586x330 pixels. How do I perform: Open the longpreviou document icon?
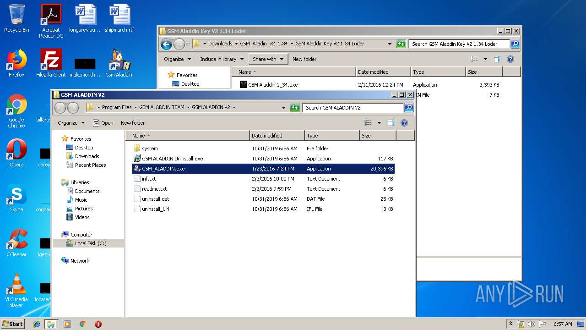point(85,19)
